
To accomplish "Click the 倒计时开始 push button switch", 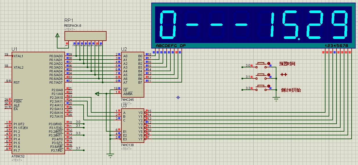I will pyautogui.click(x=261, y=87).
